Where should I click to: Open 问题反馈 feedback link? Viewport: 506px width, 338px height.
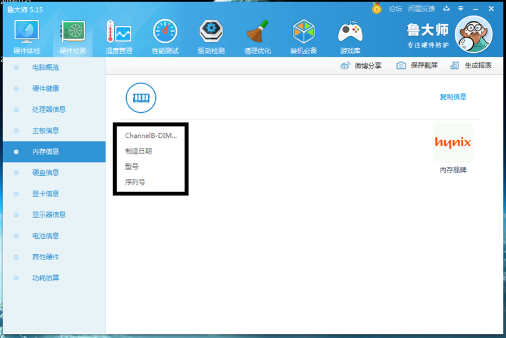421,9
